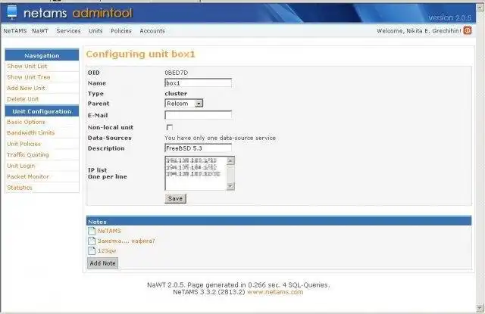
Task: Open the Units menu
Action: tap(95, 31)
